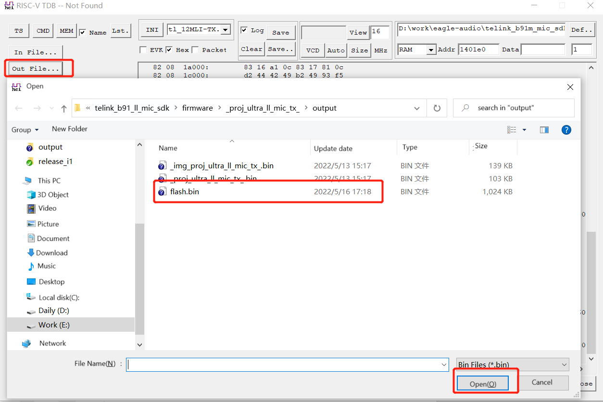This screenshot has height=402, width=603.
Task: Click the INI button
Action: tap(151, 29)
